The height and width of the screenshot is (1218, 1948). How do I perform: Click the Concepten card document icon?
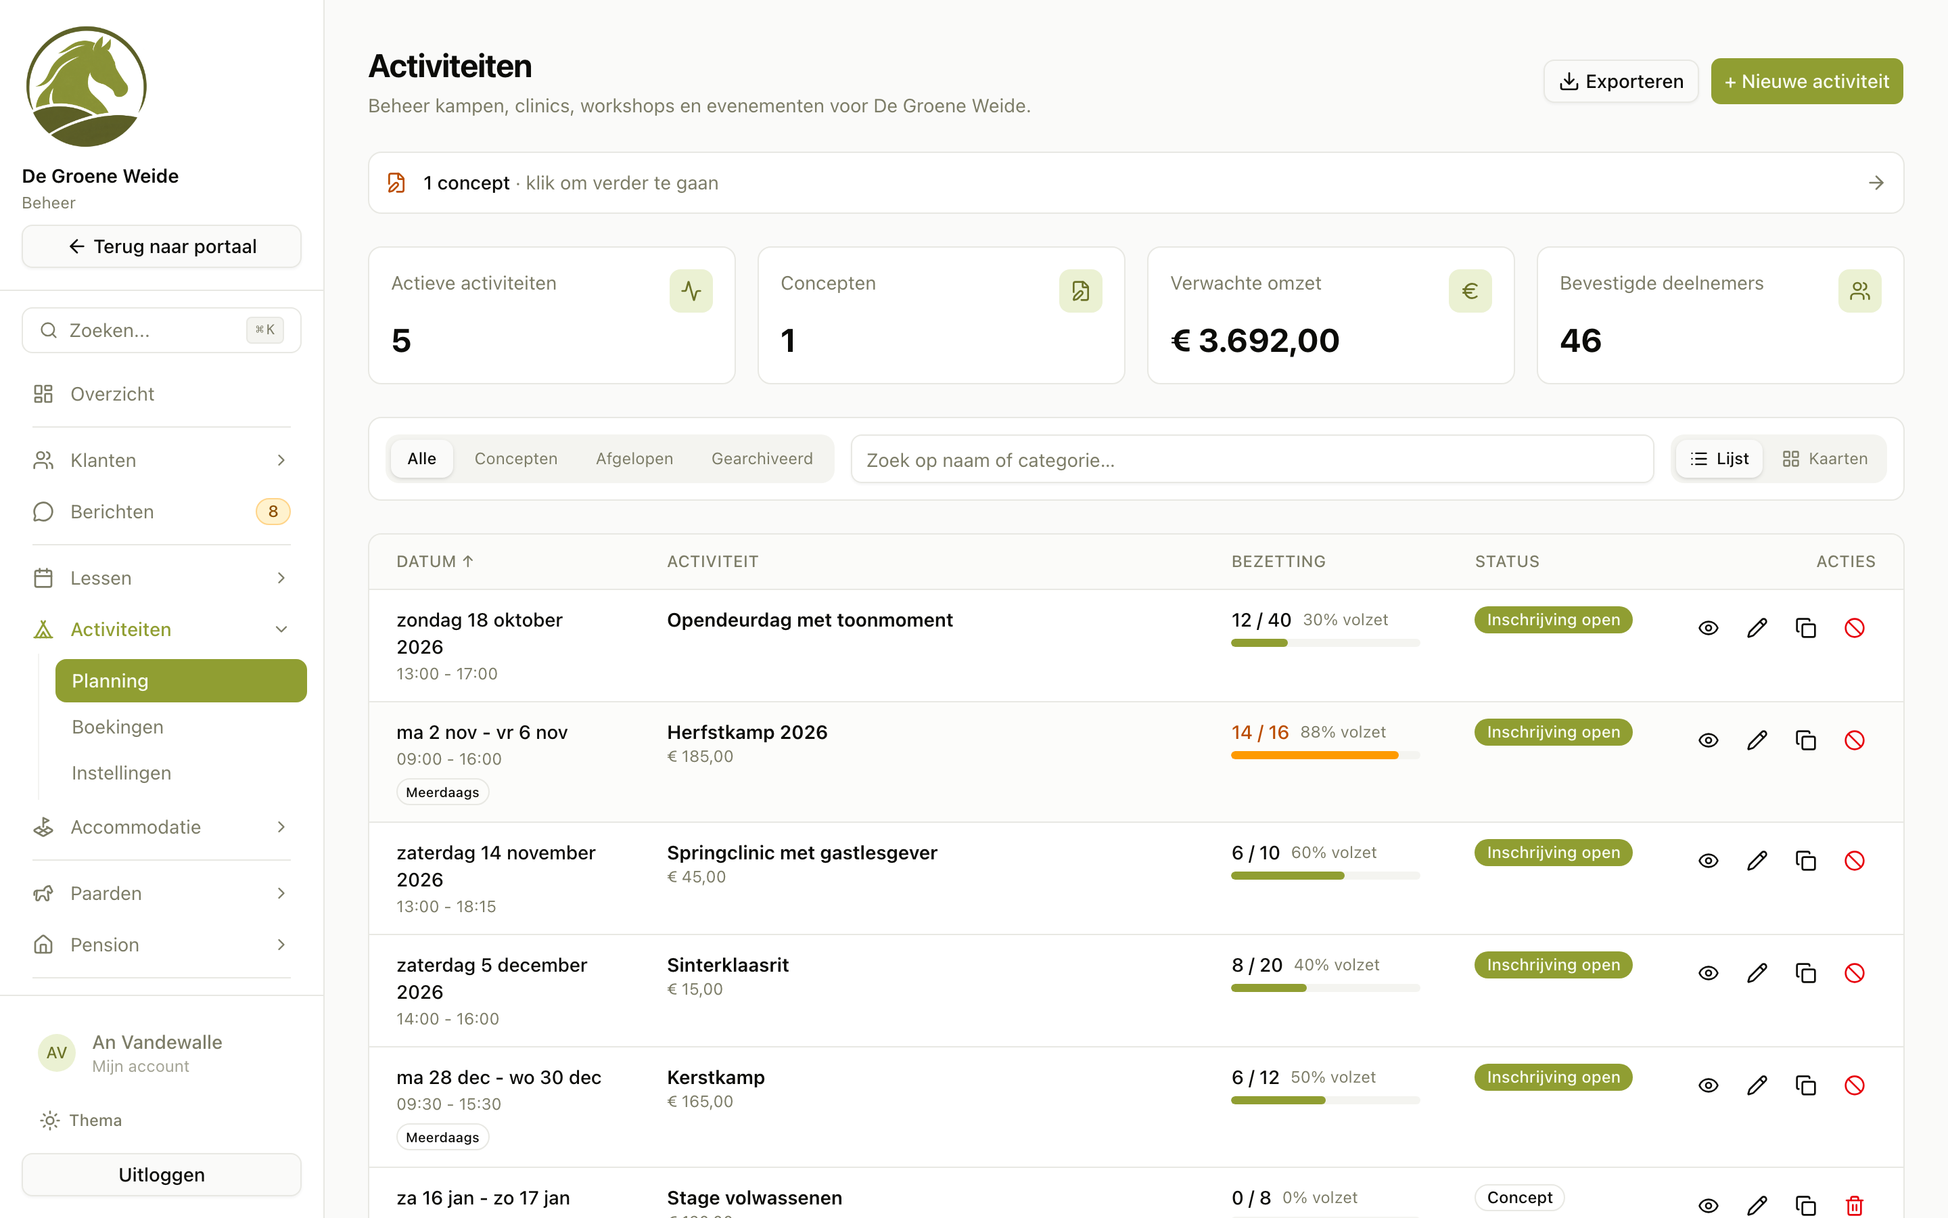1080,291
